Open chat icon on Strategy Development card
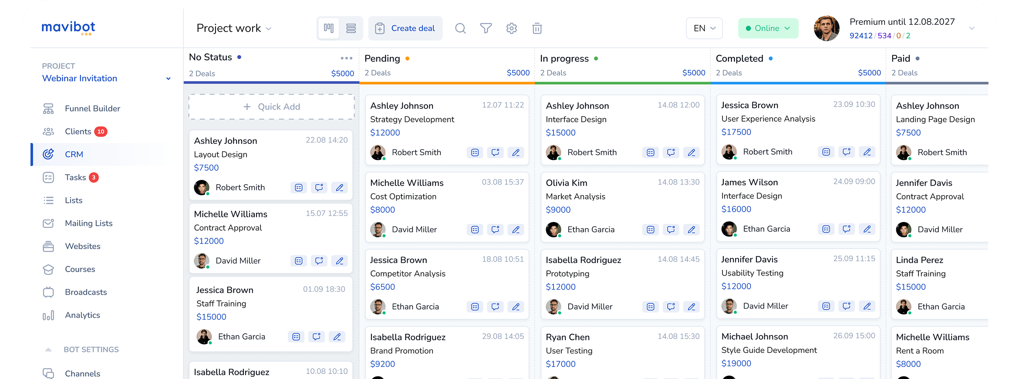Viewport: 1019px width, 379px height. [496, 153]
